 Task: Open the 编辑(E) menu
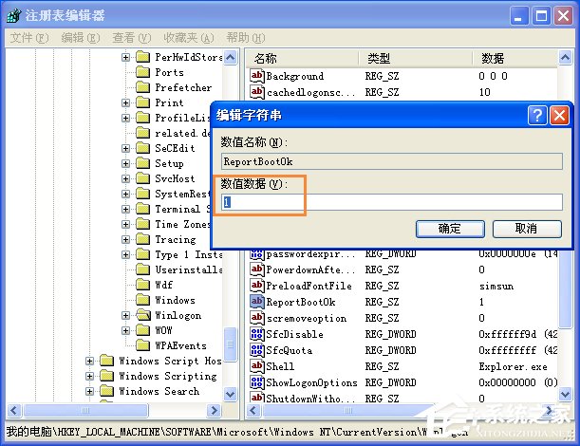[x=81, y=38]
